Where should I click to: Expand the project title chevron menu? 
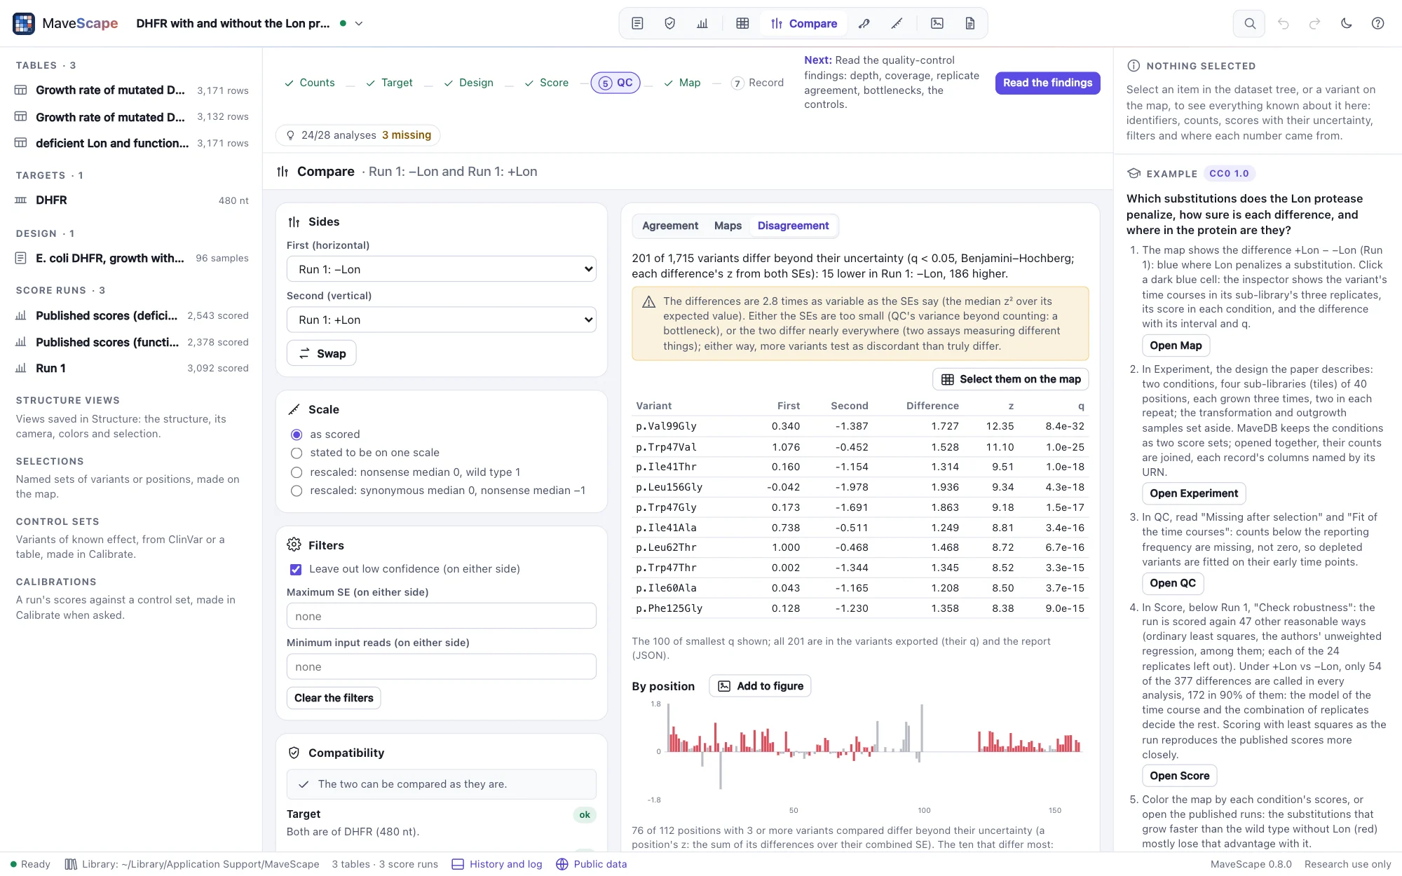(359, 23)
